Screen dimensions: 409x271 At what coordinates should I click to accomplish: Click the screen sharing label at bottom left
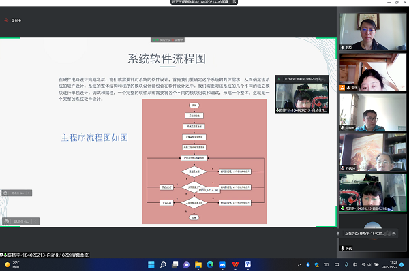45,255
